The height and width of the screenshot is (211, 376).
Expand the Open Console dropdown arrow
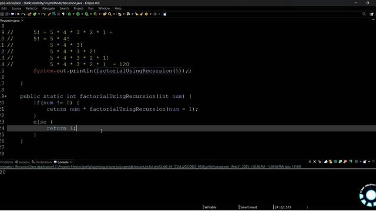[x=370, y=162]
